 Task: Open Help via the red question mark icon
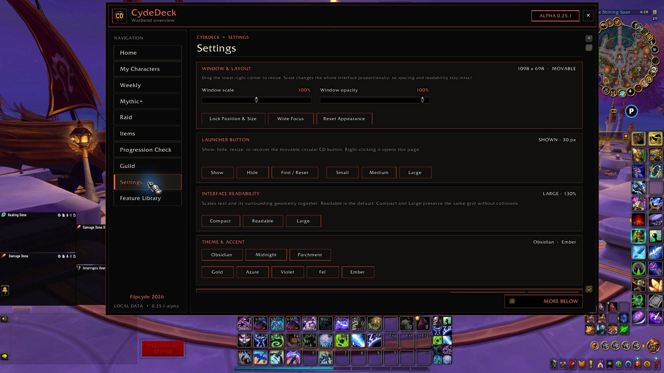(656, 364)
